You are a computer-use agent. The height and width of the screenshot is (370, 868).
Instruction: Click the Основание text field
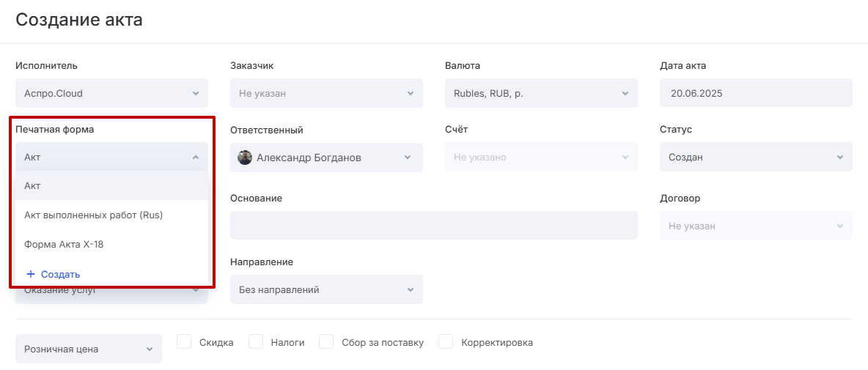click(x=433, y=226)
